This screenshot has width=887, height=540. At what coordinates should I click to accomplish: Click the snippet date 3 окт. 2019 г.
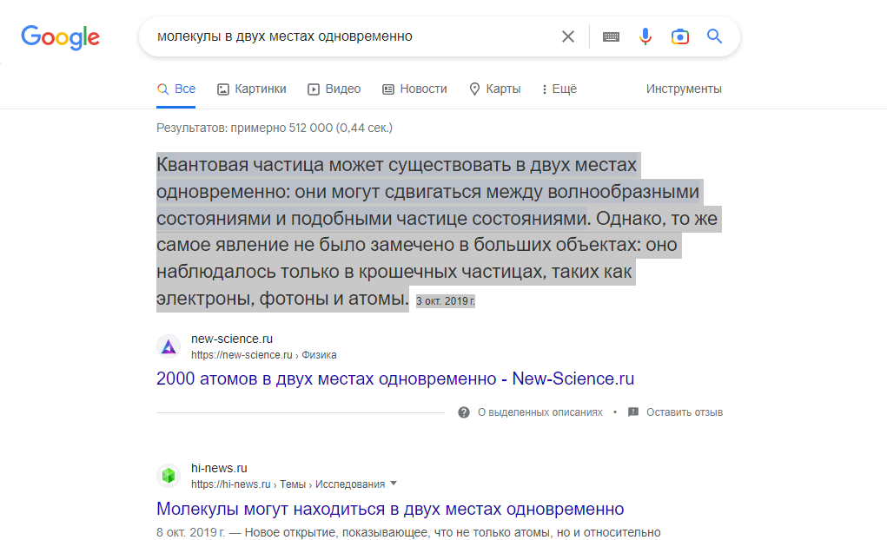446,300
